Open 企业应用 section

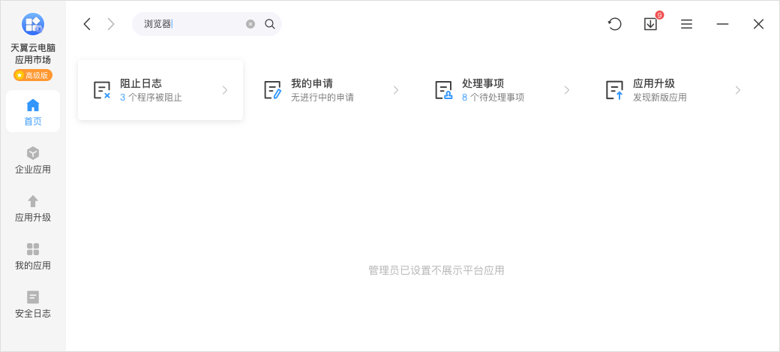click(33, 160)
